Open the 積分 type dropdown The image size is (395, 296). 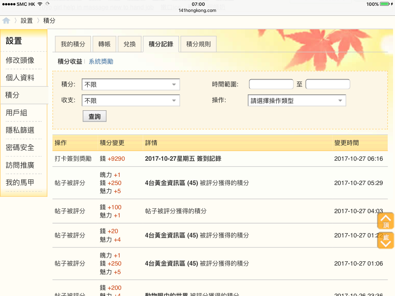[131, 84]
